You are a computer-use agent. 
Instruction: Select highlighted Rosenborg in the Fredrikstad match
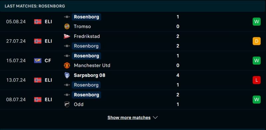(x=86, y=46)
